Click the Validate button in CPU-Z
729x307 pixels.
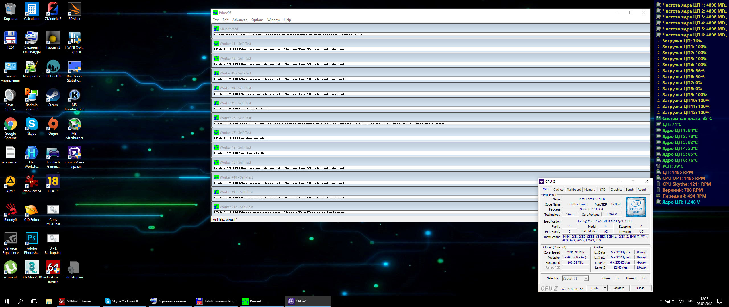pos(619,288)
